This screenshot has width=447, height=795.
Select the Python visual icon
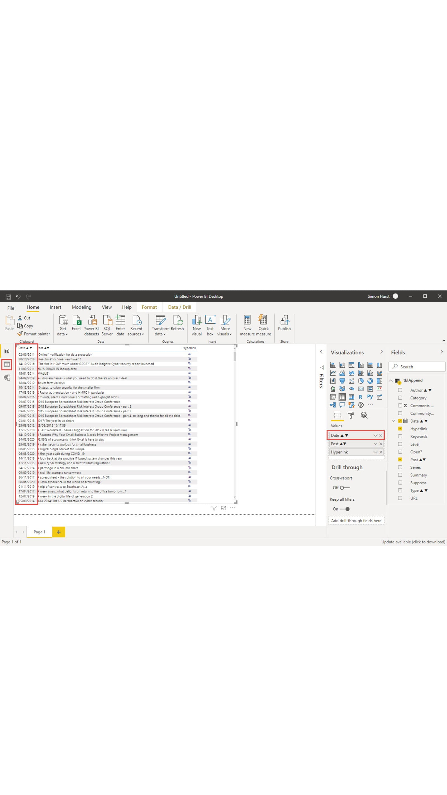click(370, 397)
